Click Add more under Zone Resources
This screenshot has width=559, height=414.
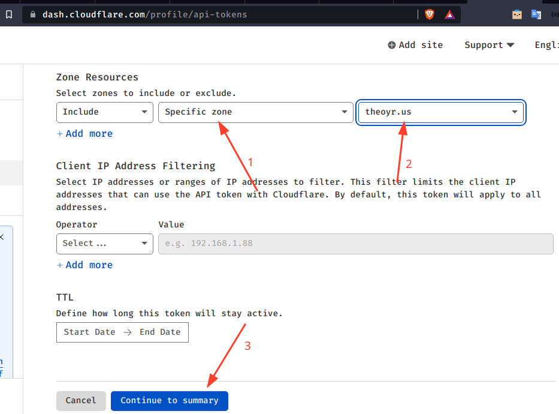tap(84, 134)
